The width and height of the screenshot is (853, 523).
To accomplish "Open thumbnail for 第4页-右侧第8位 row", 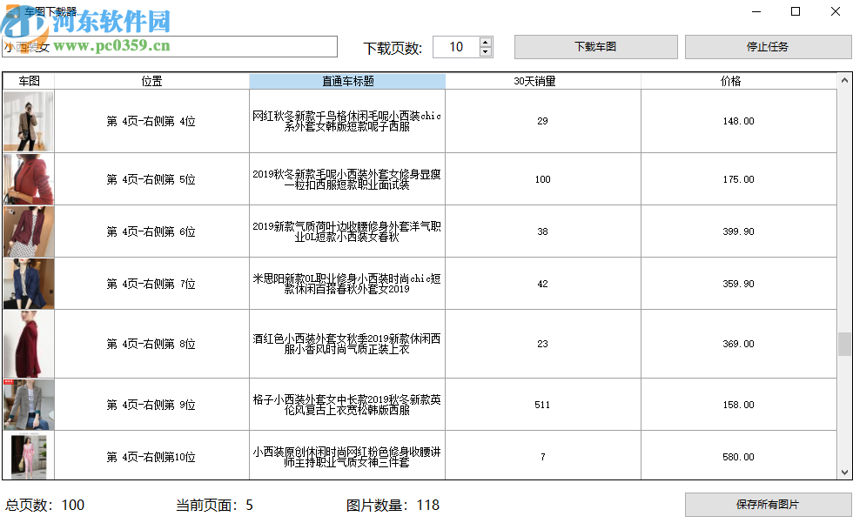I will click(x=29, y=344).
